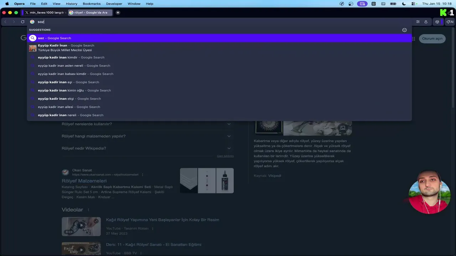Open the Opera AI button

[450, 22]
